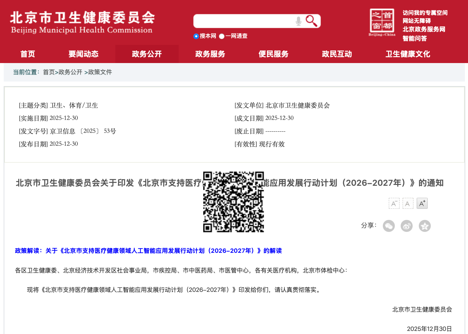The height and width of the screenshot is (334, 468).
Task: Click the magnifying glass search icon
Action: coord(311,21)
